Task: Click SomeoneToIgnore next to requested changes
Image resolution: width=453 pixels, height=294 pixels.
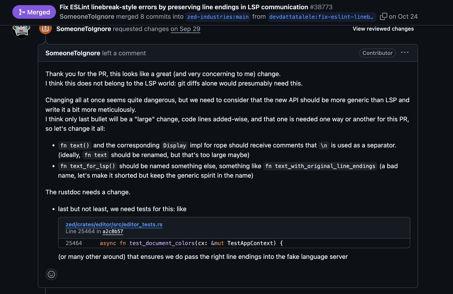Action: 83,29
